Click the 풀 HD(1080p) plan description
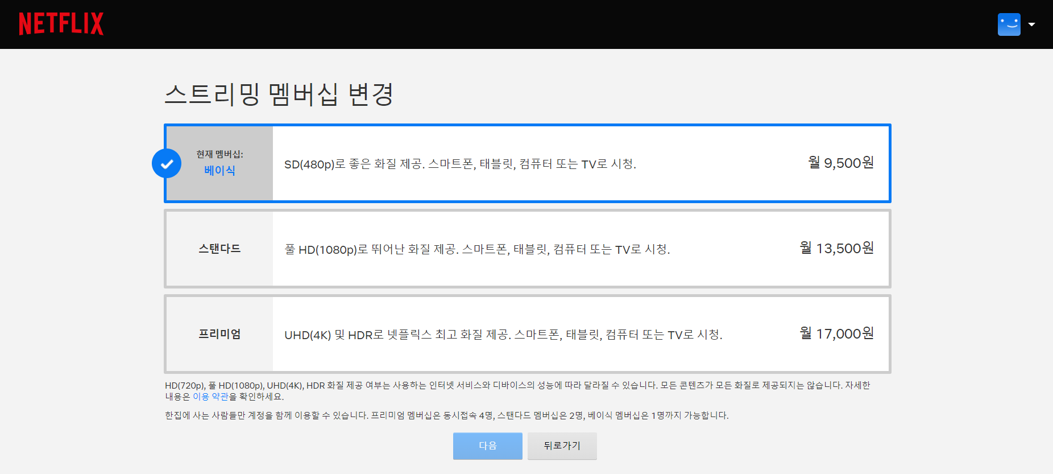The image size is (1053, 474). click(477, 249)
